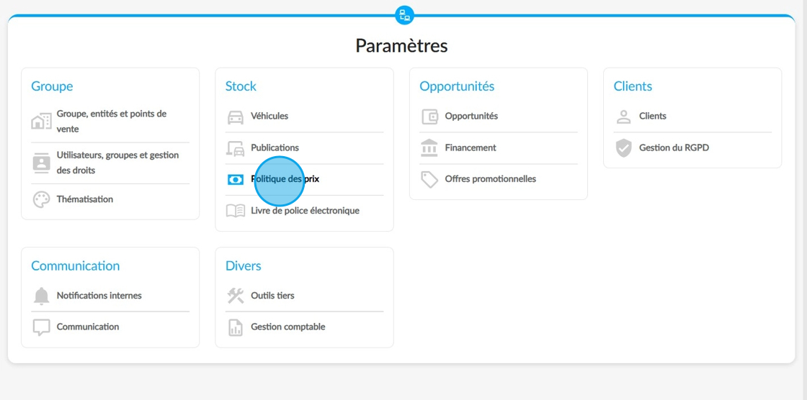Click the shield check icon for RGPD
This screenshot has height=400, width=807.
[x=624, y=148]
